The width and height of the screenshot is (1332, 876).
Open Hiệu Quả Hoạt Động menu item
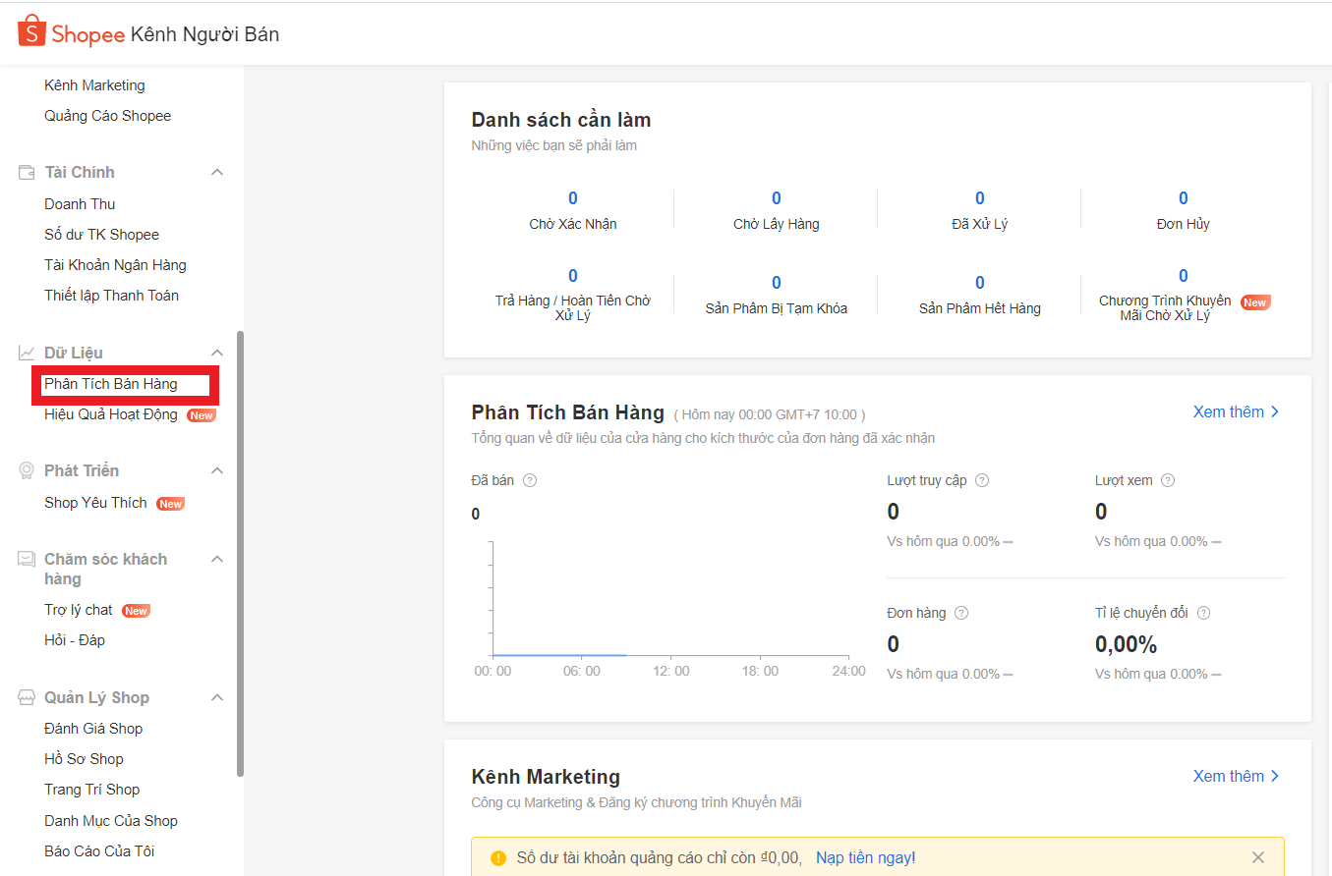[x=111, y=414]
